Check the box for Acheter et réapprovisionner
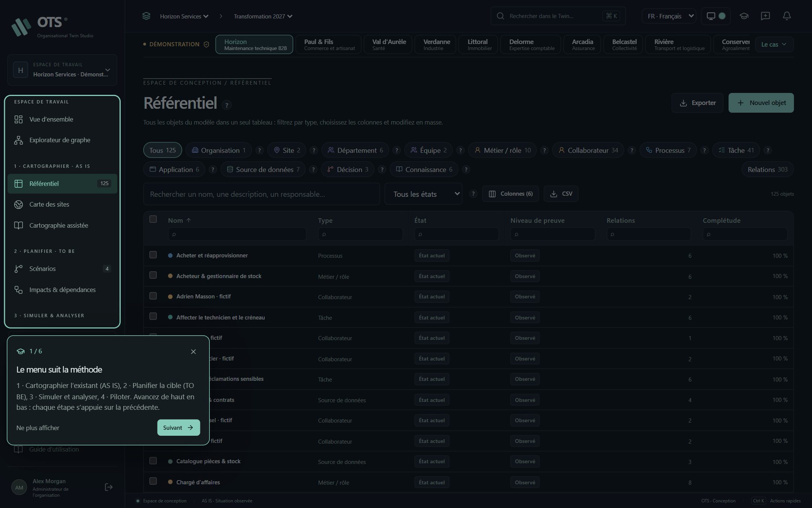Screen dimensions: 812x508 point(153,255)
